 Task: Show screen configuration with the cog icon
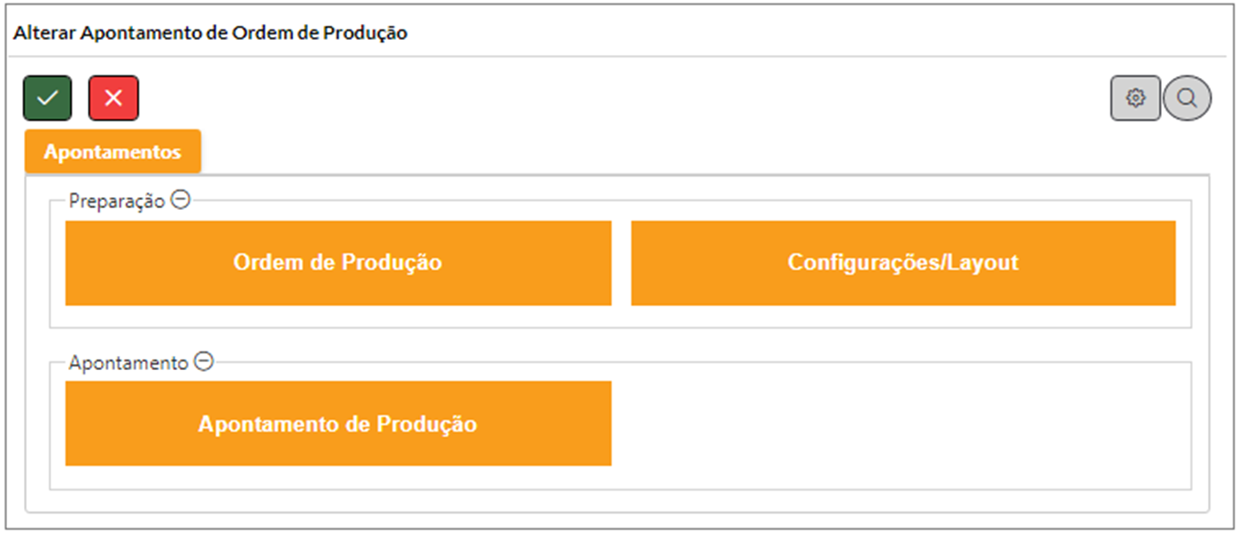click(x=1135, y=98)
